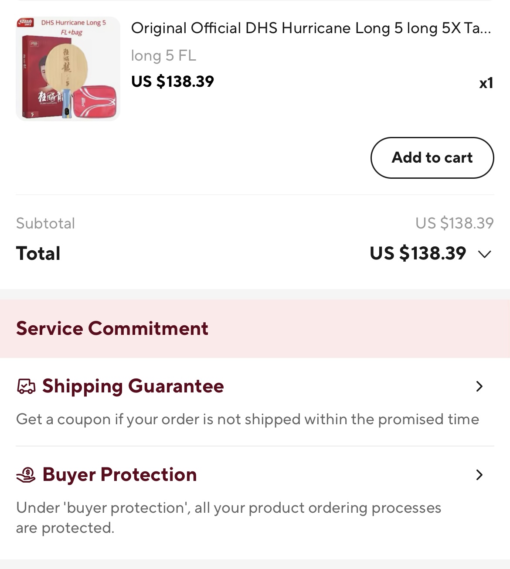Click the bold Total label
510x569 pixels.
[38, 253]
